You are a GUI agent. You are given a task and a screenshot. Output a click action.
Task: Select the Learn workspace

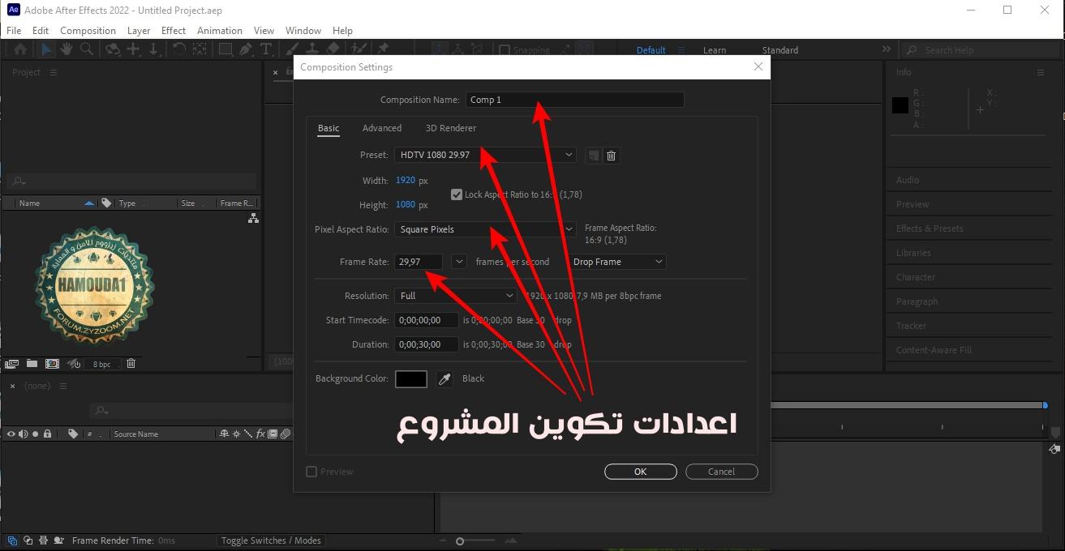click(715, 50)
